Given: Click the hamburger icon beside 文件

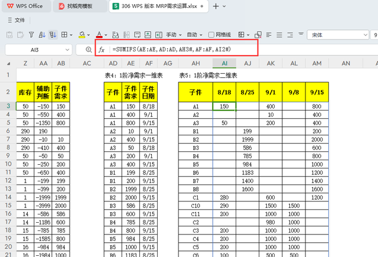Looking at the screenshot, I should point(10,20).
